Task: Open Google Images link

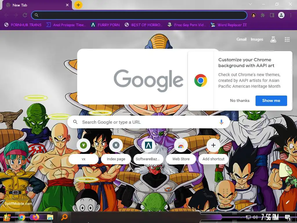Action: [x=257, y=39]
